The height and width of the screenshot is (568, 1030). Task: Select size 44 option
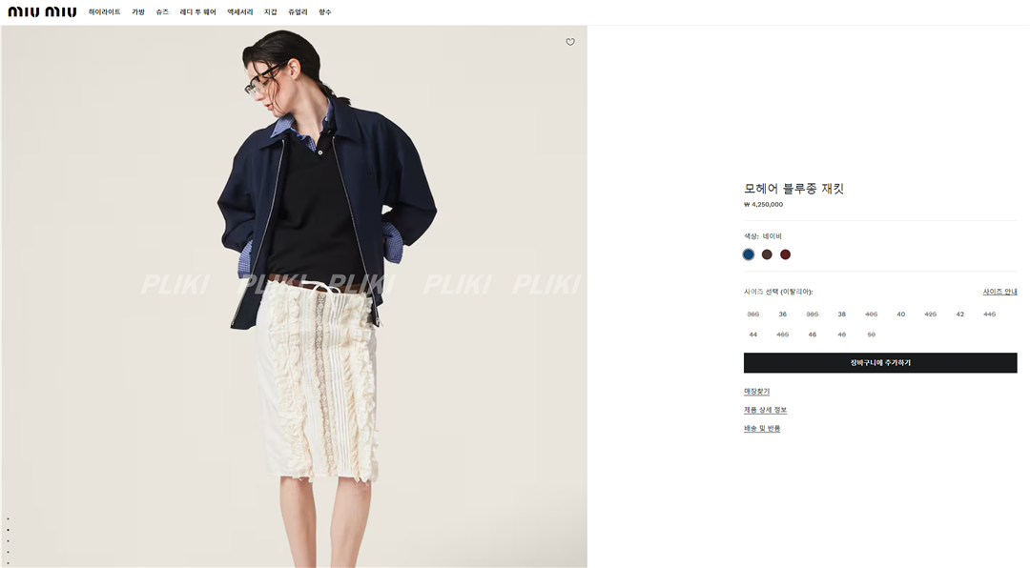752,335
